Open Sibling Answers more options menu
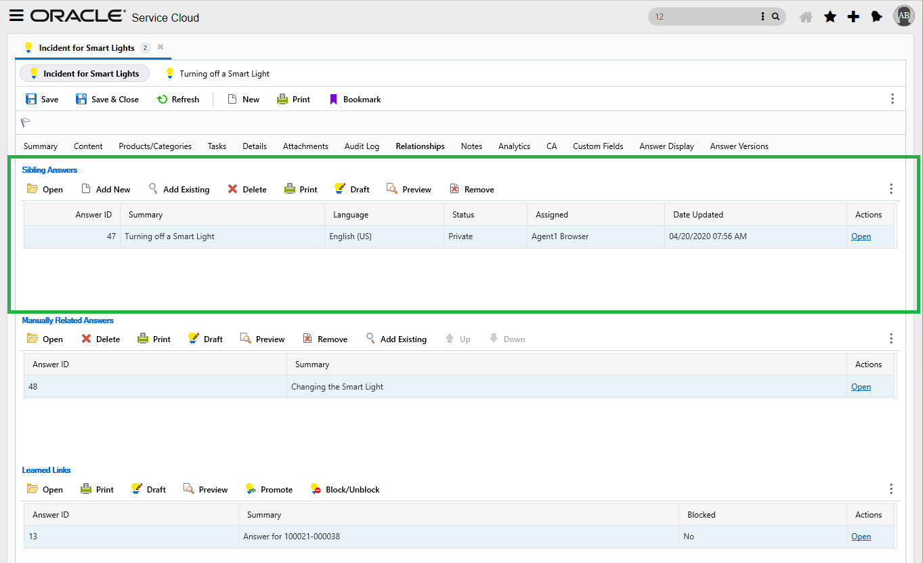The height and width of the screenshot is (563, 923). (x=891, y=189)
